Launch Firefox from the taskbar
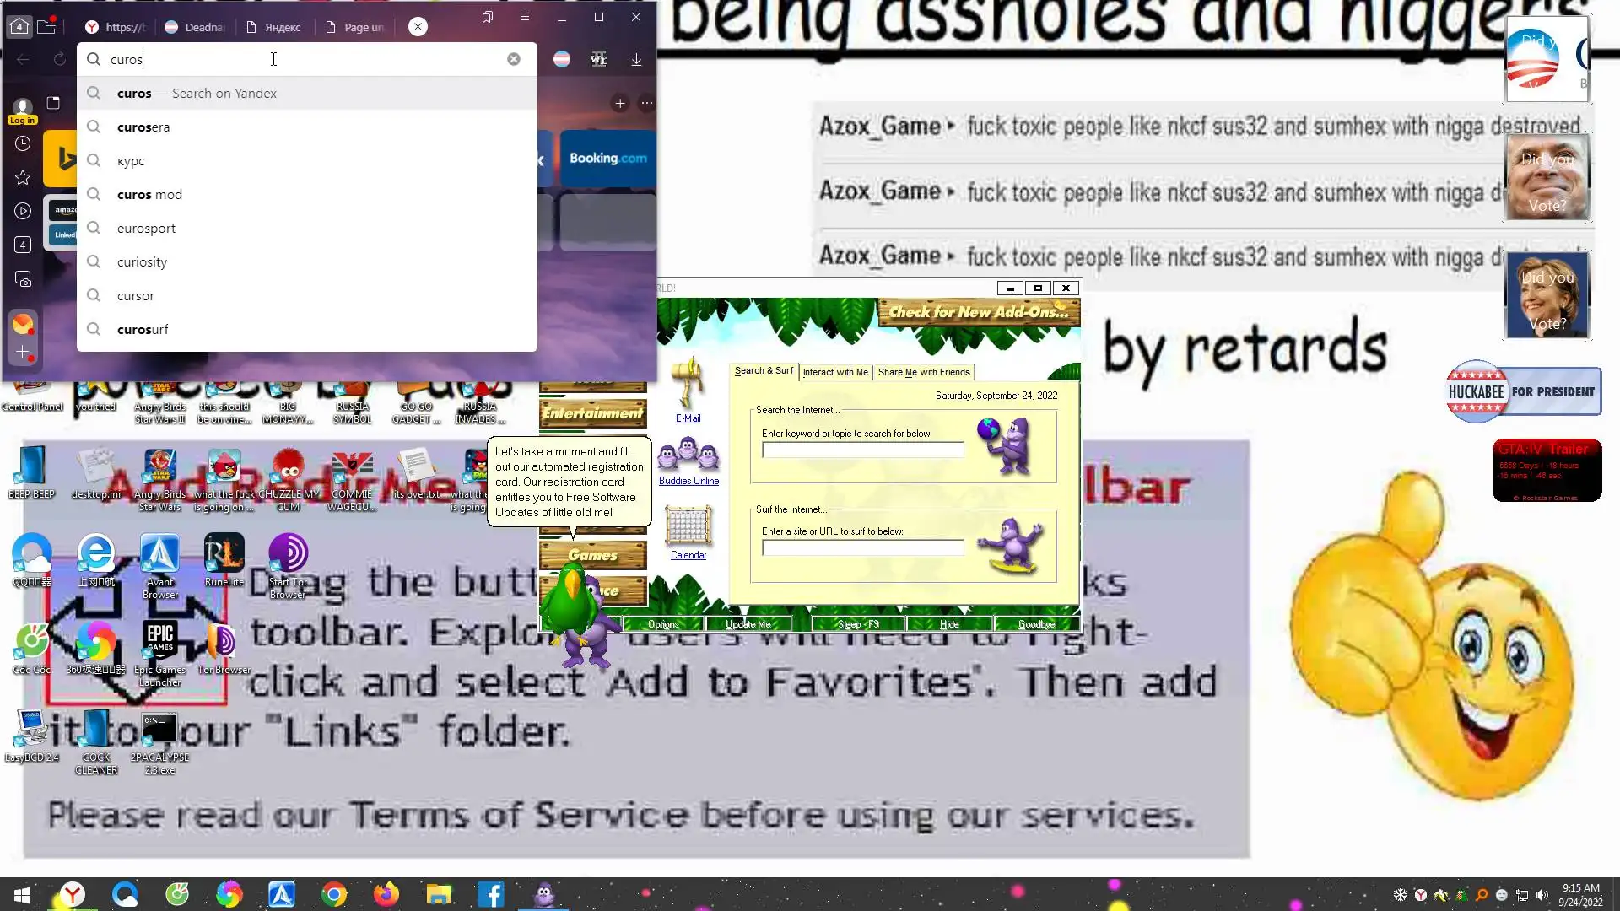The image size is (1620, 911). coord(386,894)
